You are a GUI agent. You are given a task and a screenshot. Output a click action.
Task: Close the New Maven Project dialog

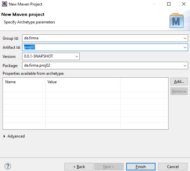184,4
